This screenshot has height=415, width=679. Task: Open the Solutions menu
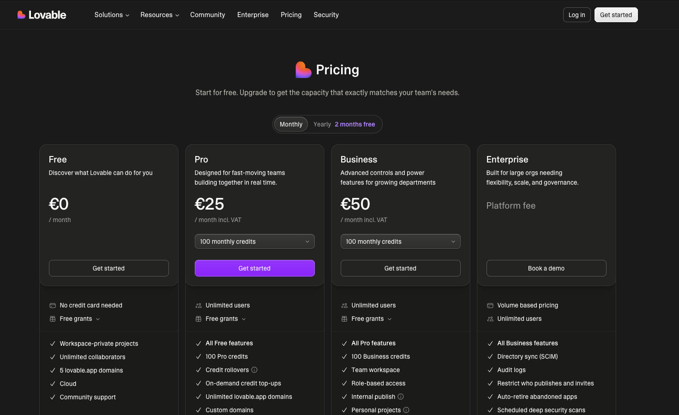pyautogui.click(x=112, y=15)
